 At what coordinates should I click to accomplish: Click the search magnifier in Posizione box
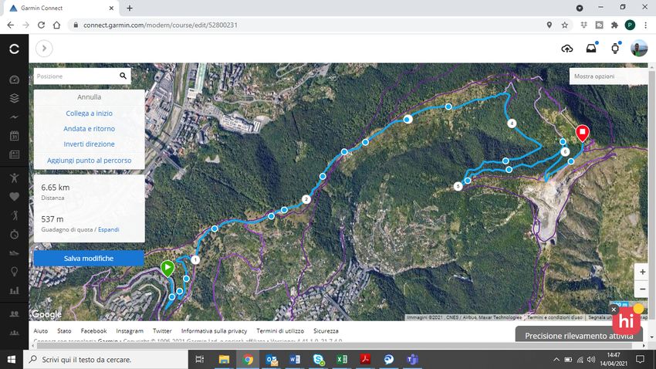coord(123,76)
